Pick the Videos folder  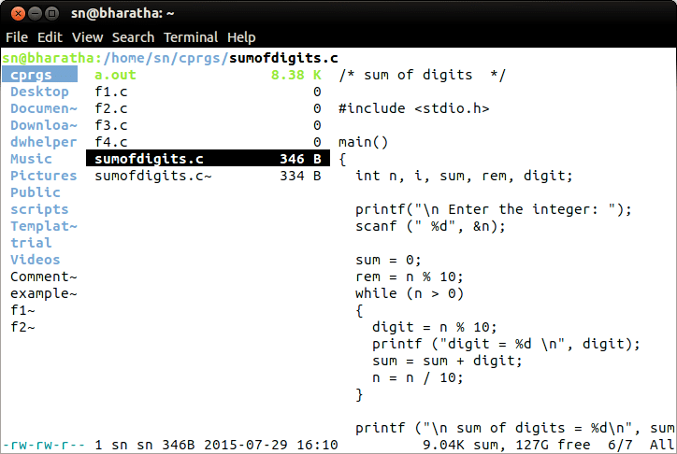(x=35, y=260)
